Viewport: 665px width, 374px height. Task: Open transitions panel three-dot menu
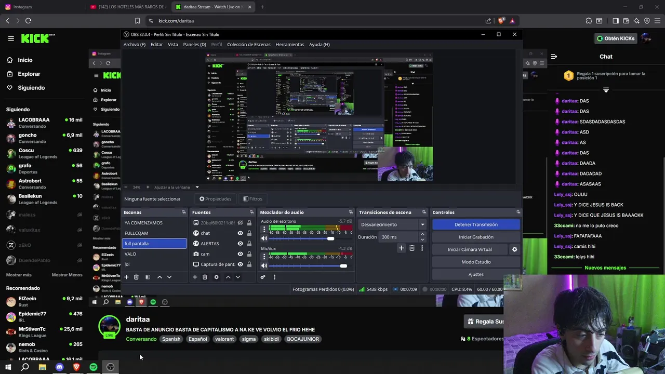click(x=422, y=248)
